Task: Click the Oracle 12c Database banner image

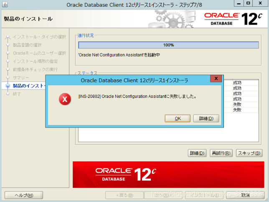Action: pos(168,174)
